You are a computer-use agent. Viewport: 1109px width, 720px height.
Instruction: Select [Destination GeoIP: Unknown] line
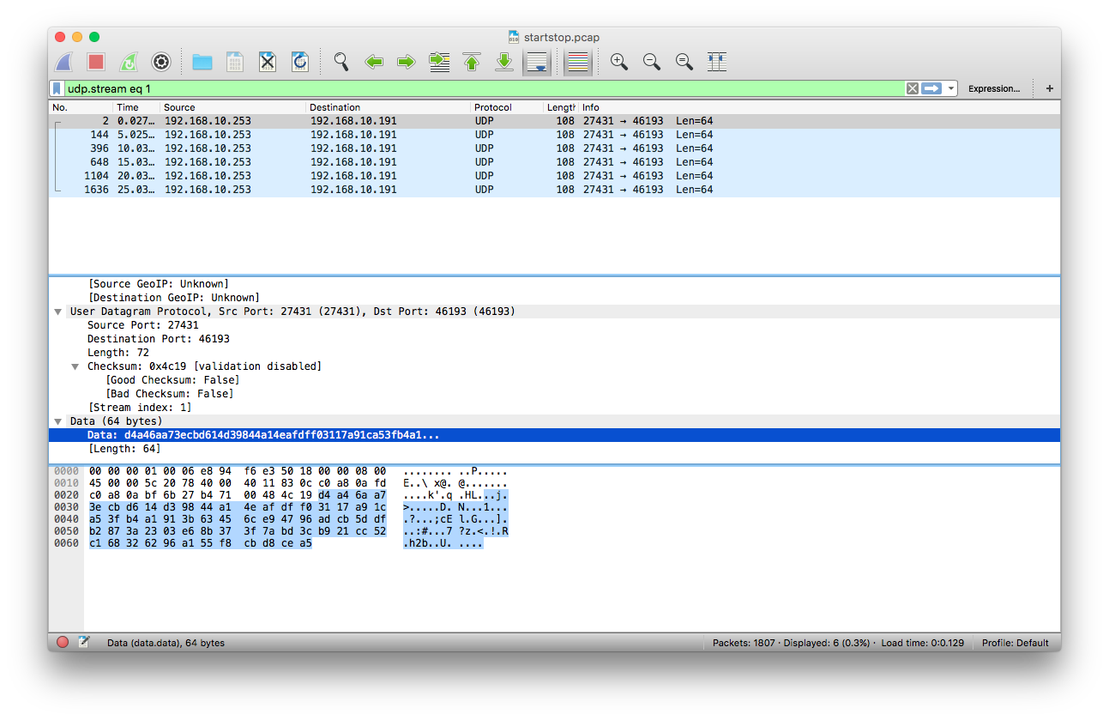point(174,298)
